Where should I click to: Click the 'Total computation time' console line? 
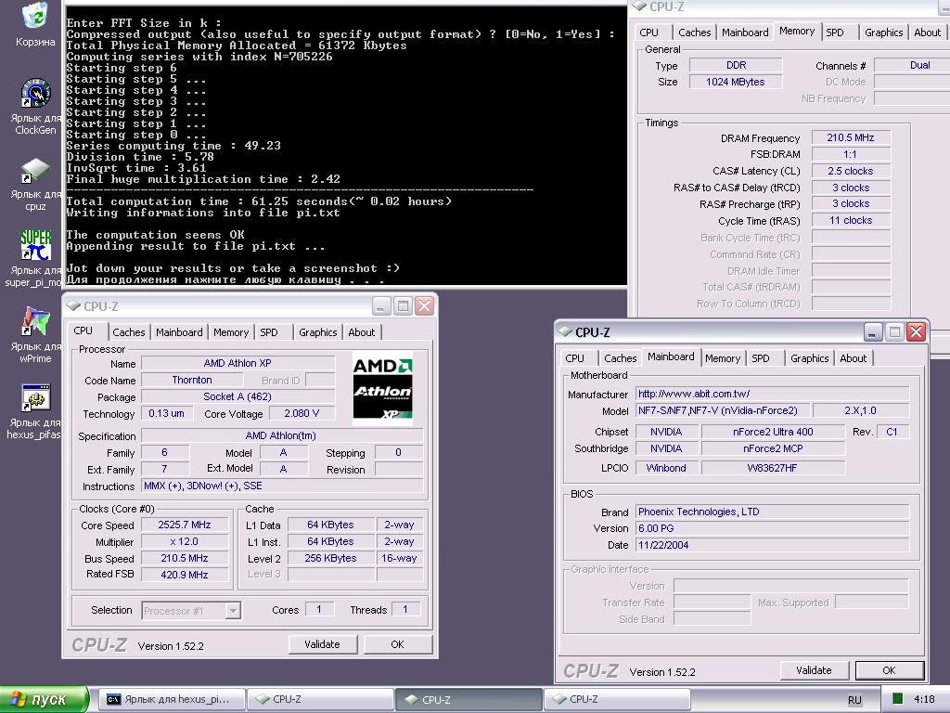click(x=259, y=201)
